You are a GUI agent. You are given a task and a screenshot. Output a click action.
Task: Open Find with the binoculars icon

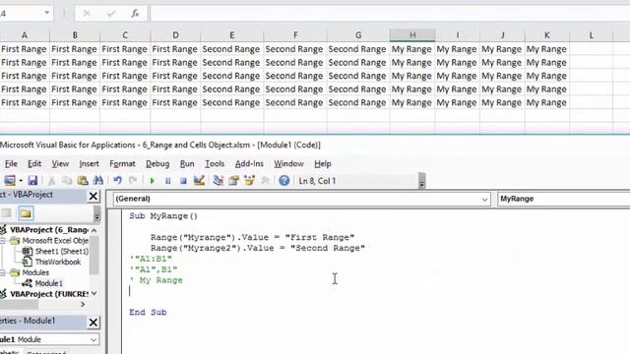pyautogui.click(x=98, y=181)
